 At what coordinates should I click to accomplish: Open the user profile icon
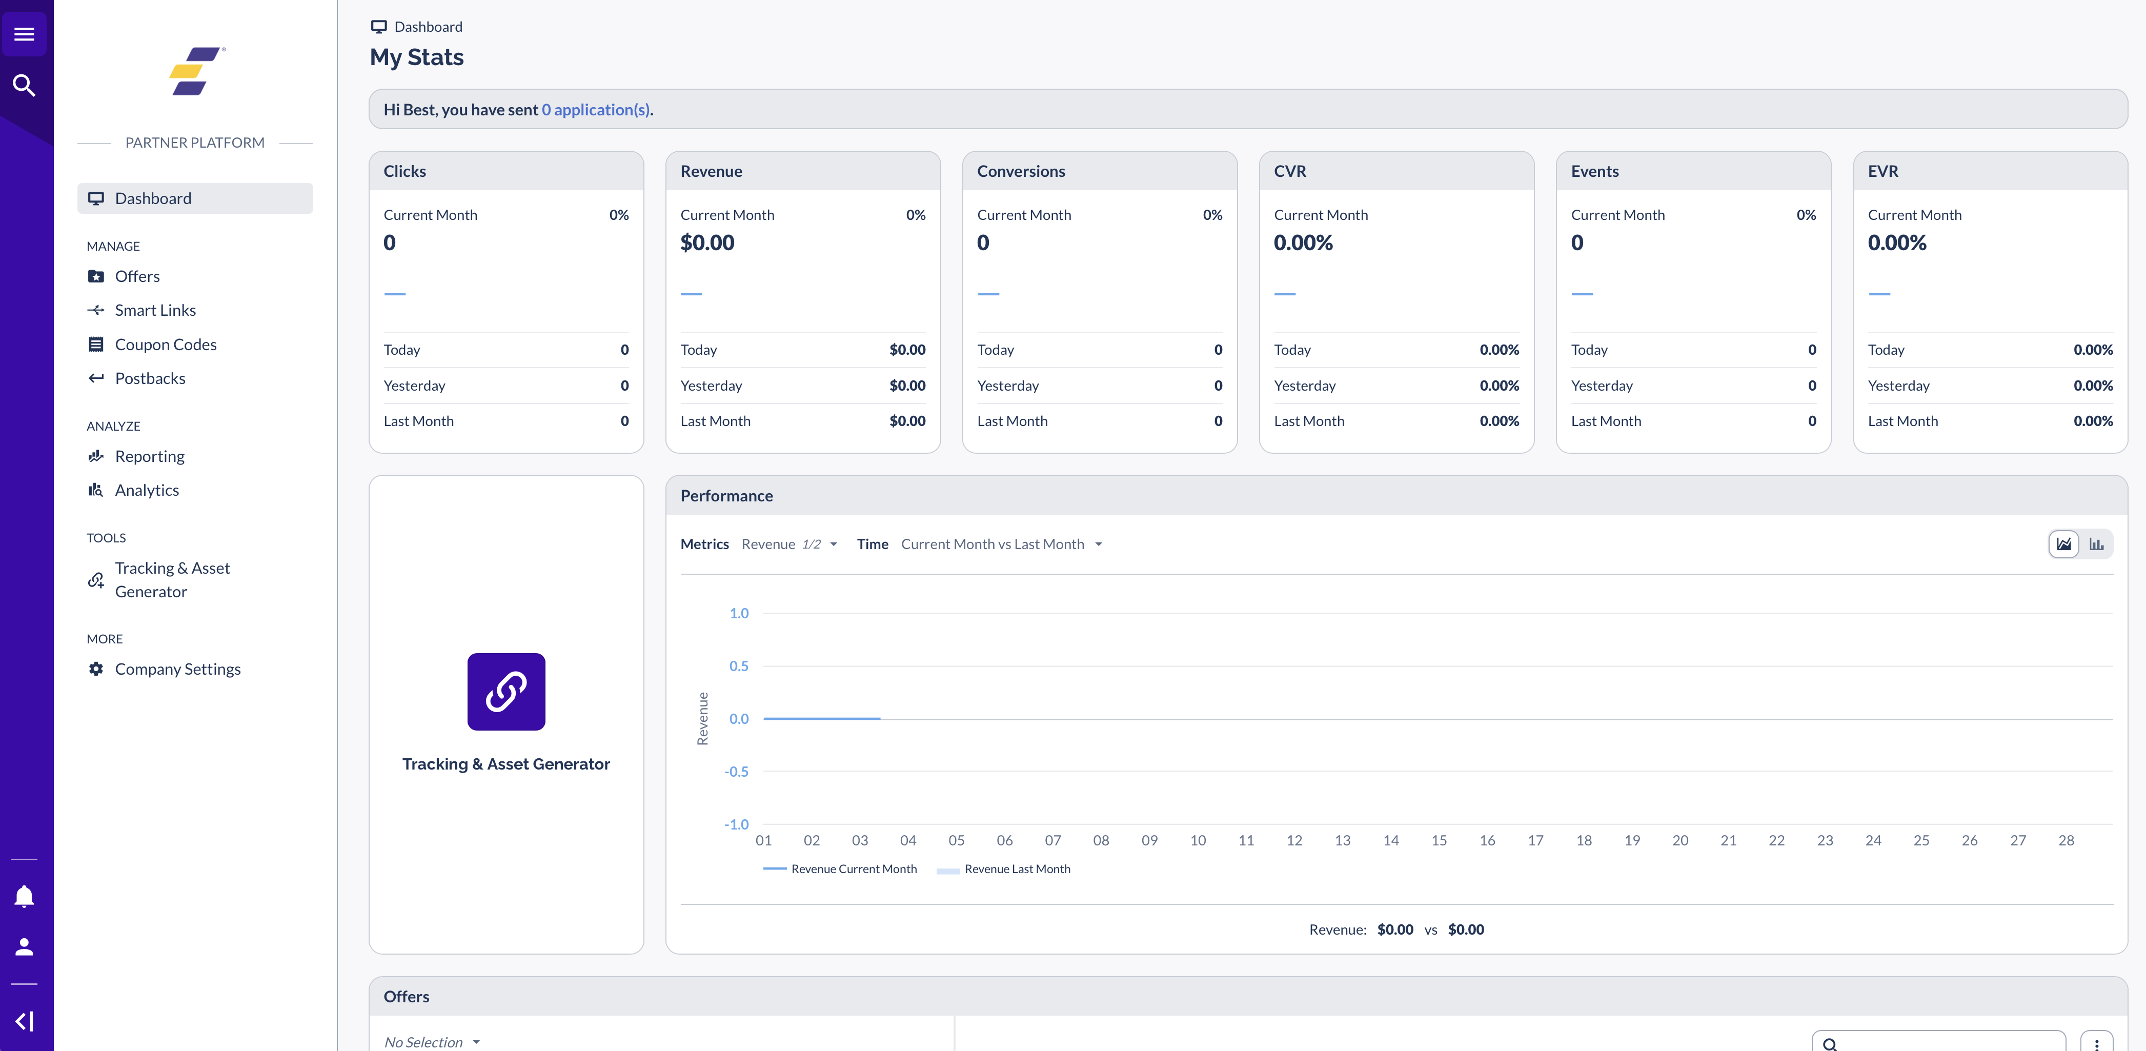pyautogui.click(x=24, y=946)
